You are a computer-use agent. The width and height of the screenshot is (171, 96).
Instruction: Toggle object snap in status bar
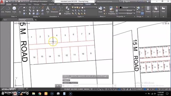pos(119,89)
